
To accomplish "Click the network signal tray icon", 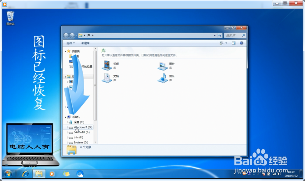I will (x=274, y=174).
